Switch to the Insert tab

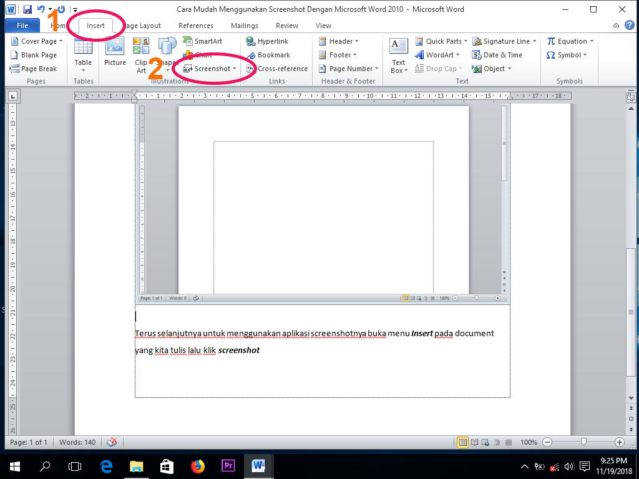(x=95, y=26)
